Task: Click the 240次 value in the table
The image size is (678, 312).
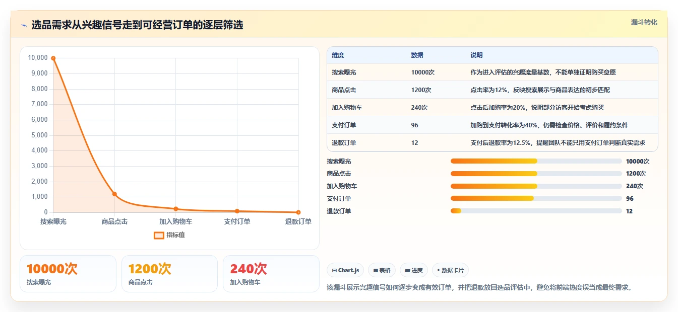Action: 420,108
